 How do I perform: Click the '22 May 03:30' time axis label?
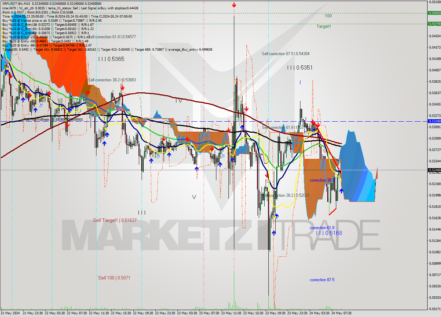pos(55,313)
